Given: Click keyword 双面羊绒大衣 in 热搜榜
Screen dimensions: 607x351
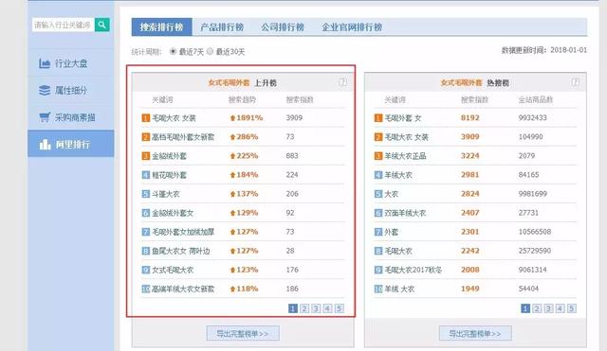Looking at the screenshot, I should coord(405,213).
